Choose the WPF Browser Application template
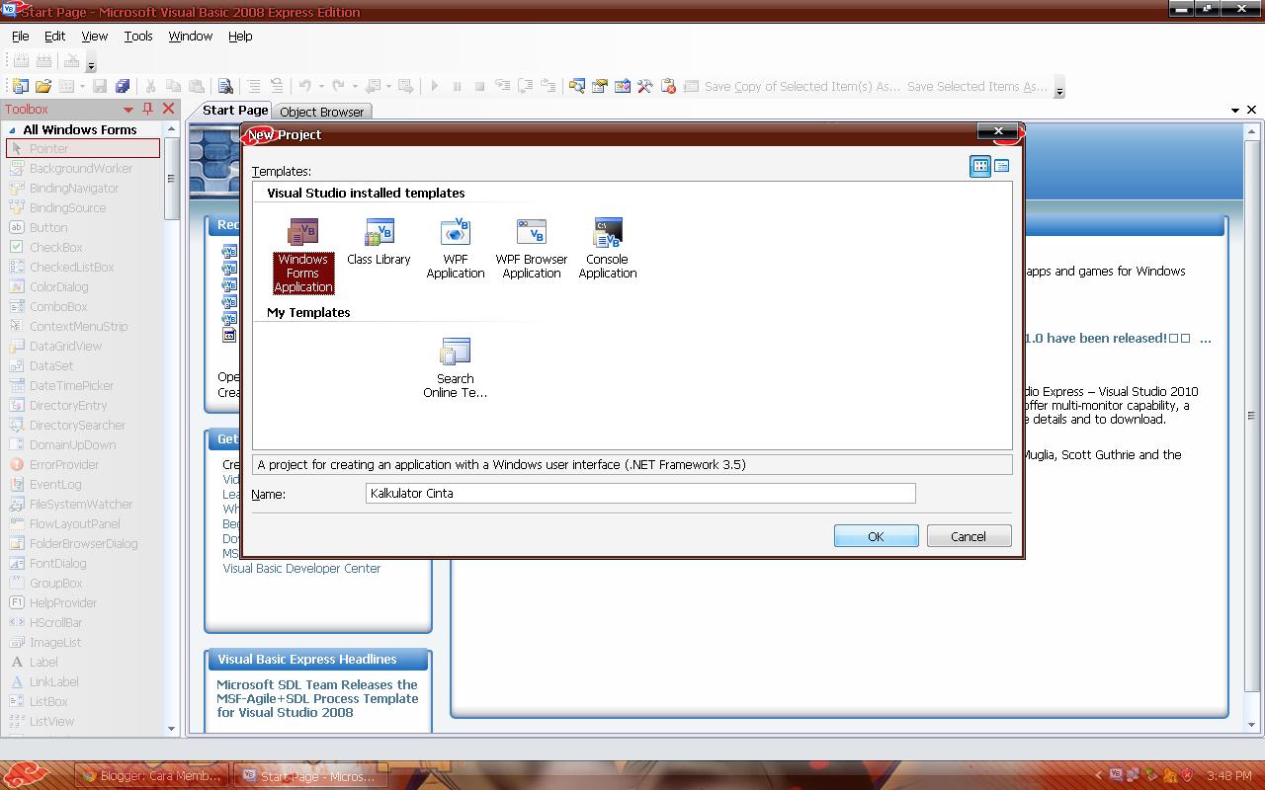Screen dimensions: 1265x790 (x=532, y=249)
